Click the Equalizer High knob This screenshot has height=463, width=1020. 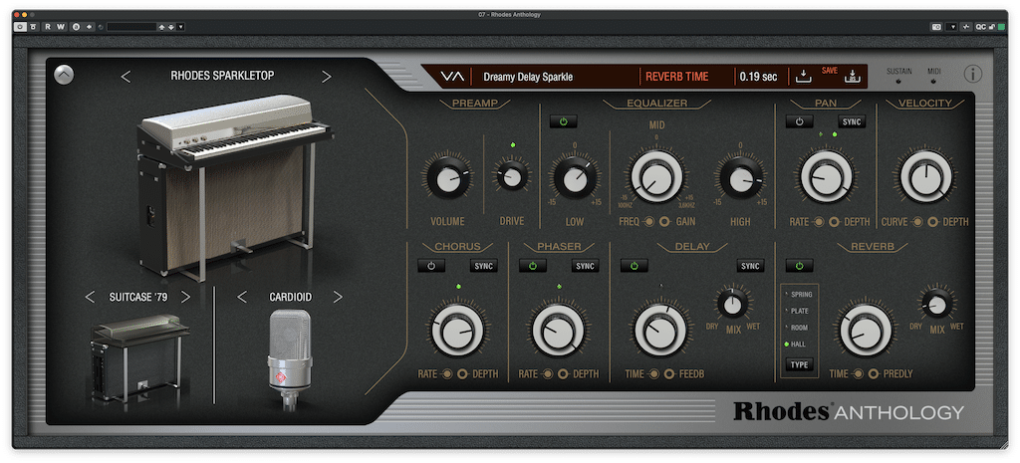pos(740,179)
